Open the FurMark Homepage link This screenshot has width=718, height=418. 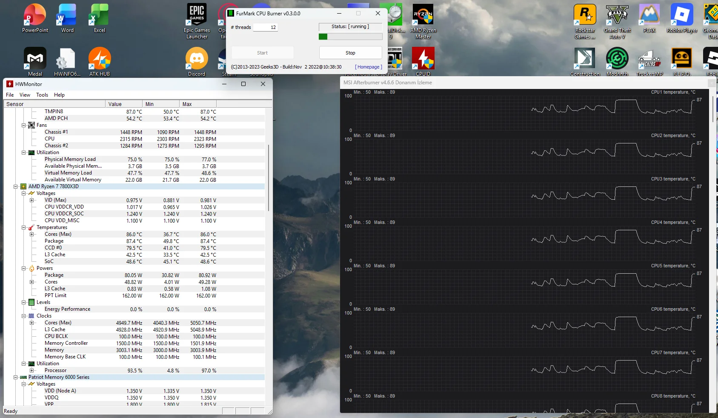369,67
